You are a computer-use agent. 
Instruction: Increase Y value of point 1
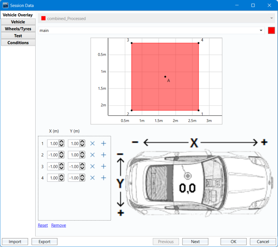click(82, 142)
